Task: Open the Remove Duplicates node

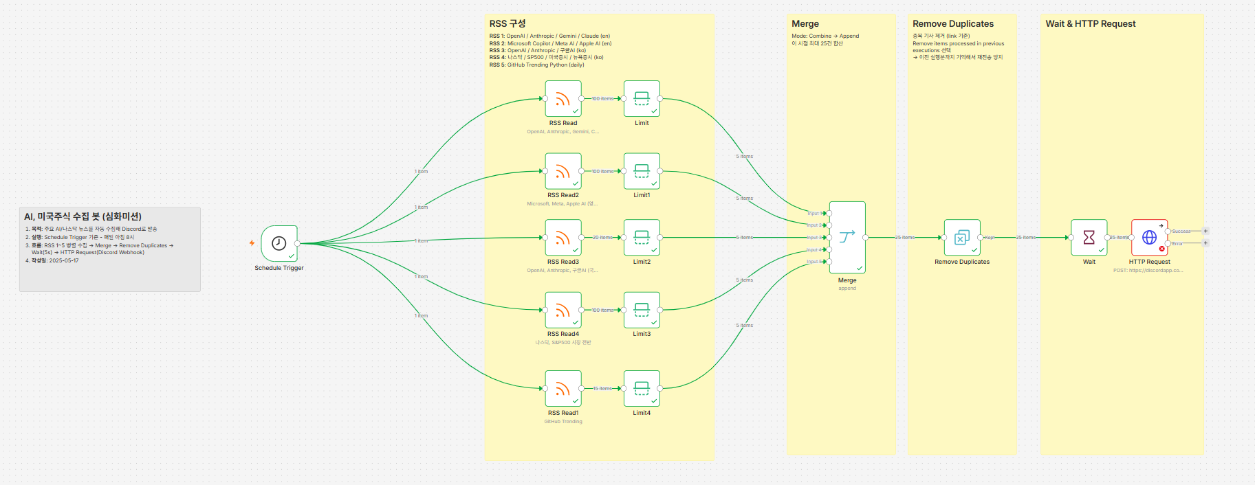Action: coord(962,238)
